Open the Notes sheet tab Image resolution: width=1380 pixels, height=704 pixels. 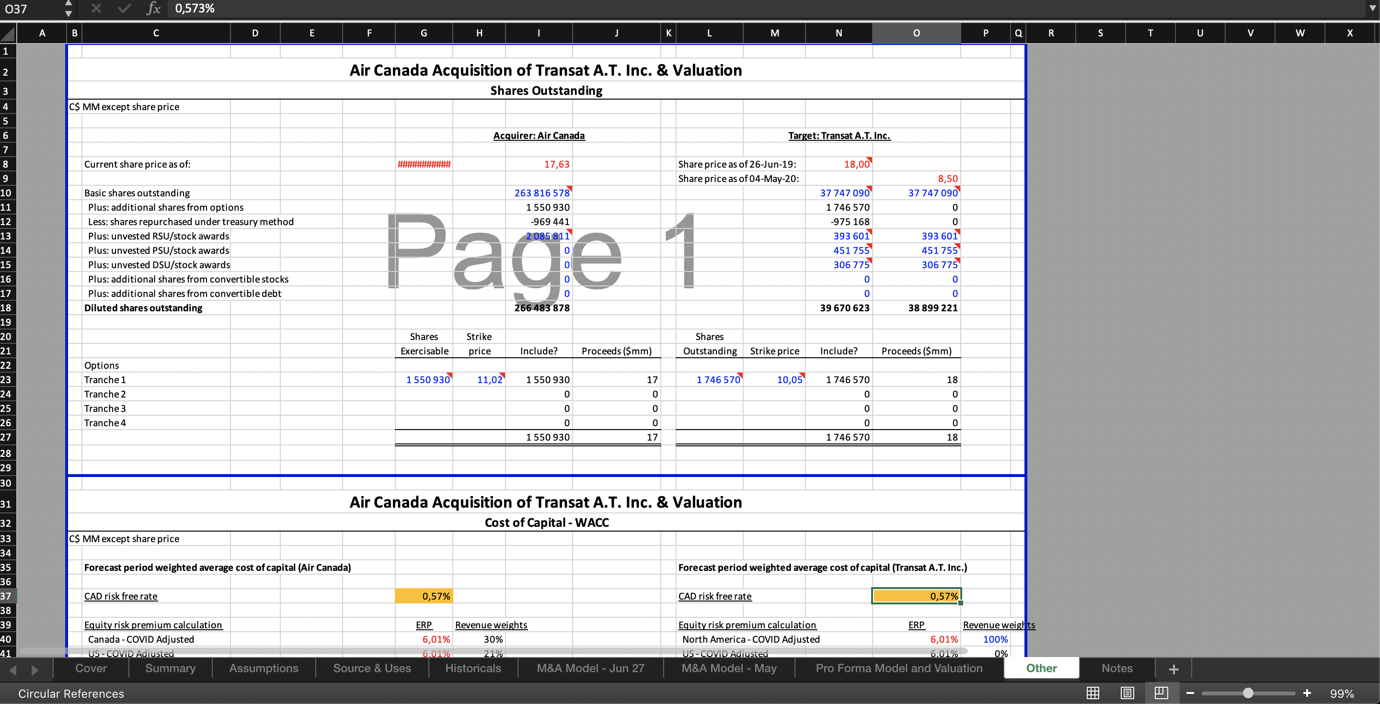1117,668
